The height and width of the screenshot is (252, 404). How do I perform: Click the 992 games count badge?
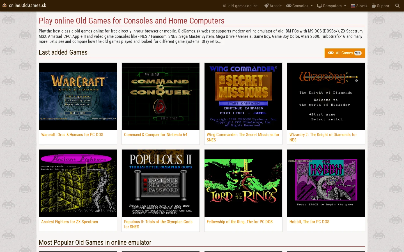(x=358, y=53)
